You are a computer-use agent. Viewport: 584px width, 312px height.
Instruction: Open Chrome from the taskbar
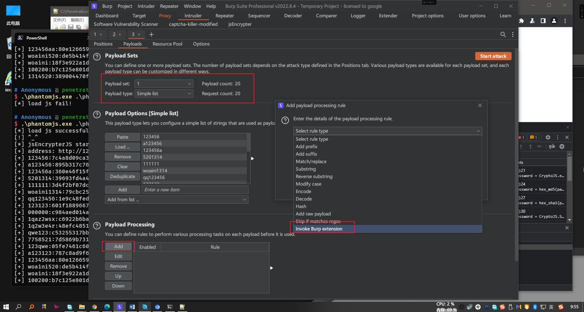(x=95, y=307)
